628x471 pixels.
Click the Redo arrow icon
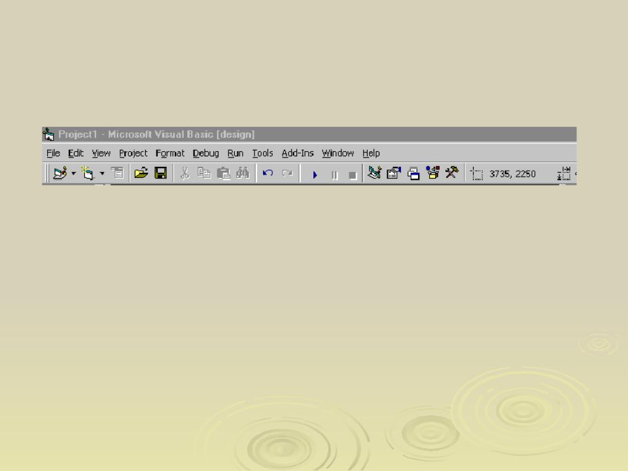(x=287, y=173)
